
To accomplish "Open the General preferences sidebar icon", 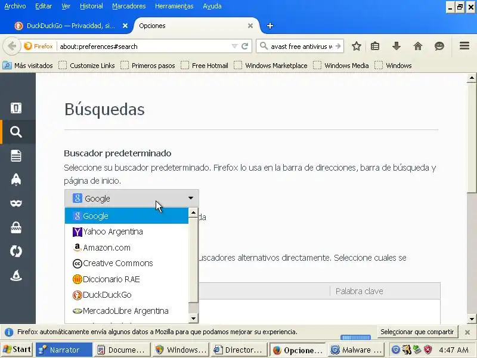I will click(16, 108).
